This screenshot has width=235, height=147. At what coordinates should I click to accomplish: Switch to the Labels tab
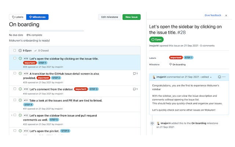click(x=18, y=17)
